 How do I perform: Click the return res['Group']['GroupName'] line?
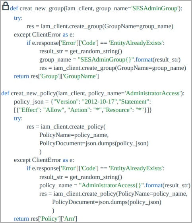(x=56, y=76)
